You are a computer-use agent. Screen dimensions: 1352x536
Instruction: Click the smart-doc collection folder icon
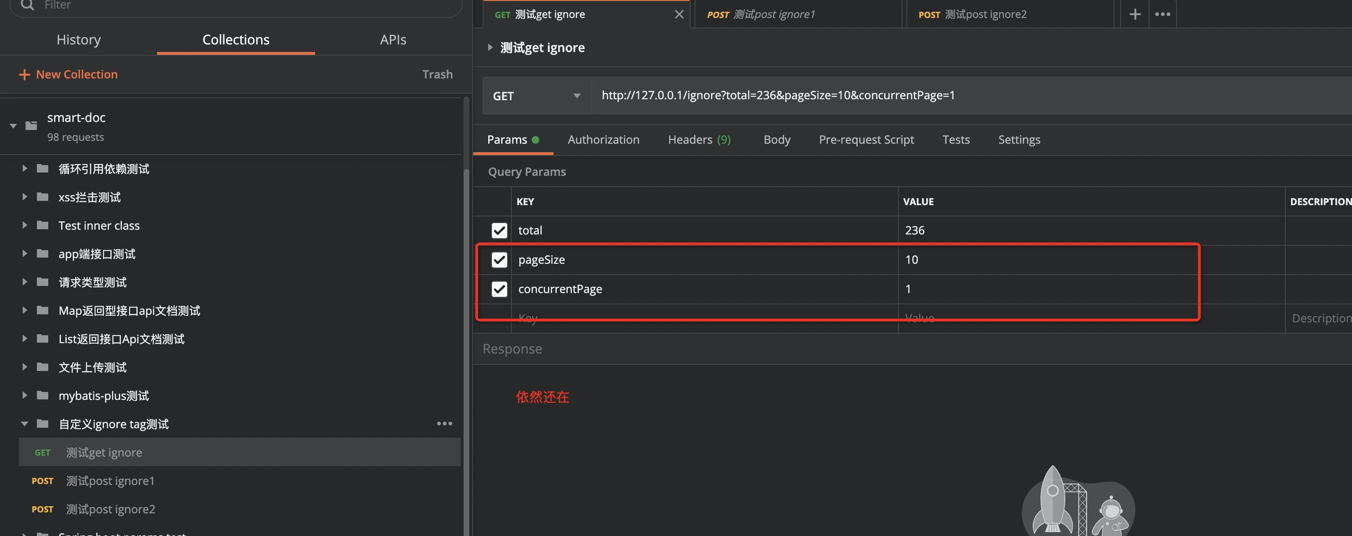[32, 126]
